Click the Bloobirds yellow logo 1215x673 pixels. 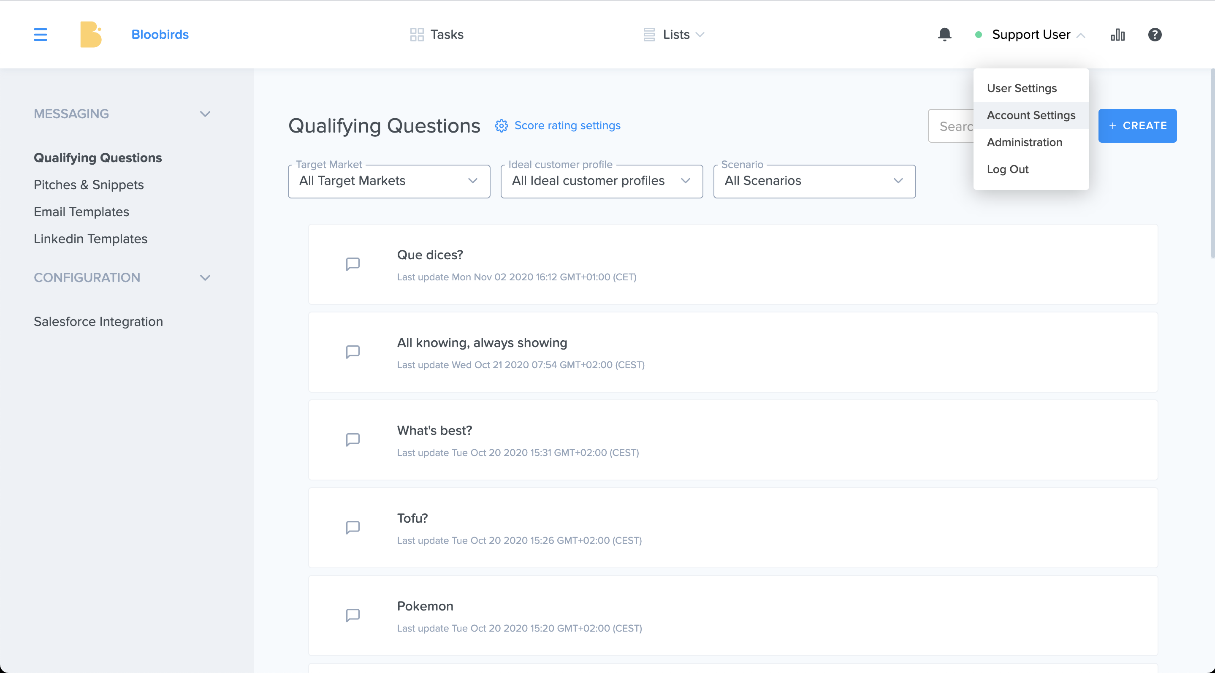click(91, 35)
